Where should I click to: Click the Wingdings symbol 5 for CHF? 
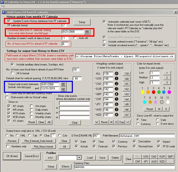[x=116, y=99]
